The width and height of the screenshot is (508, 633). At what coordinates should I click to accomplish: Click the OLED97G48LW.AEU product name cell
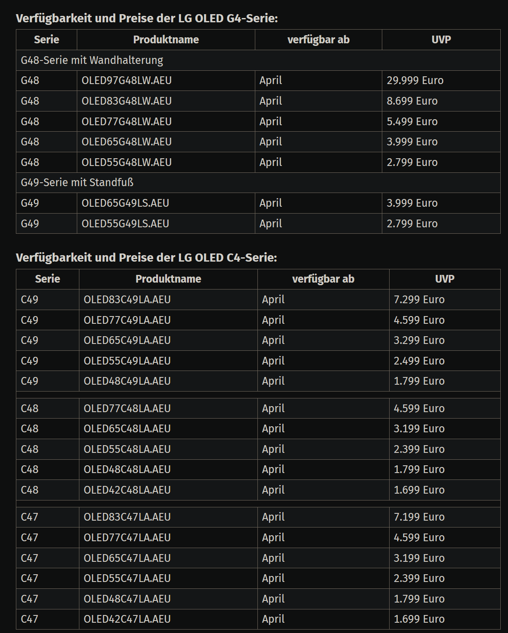click(166, 81)
